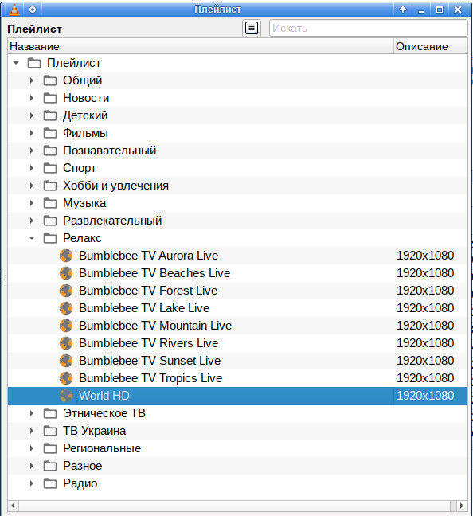Image resolution: width=473 pixels, height=516 pixels.
Task: Collapse the root Плейлист tree node
Action: [x=16, y=63]
